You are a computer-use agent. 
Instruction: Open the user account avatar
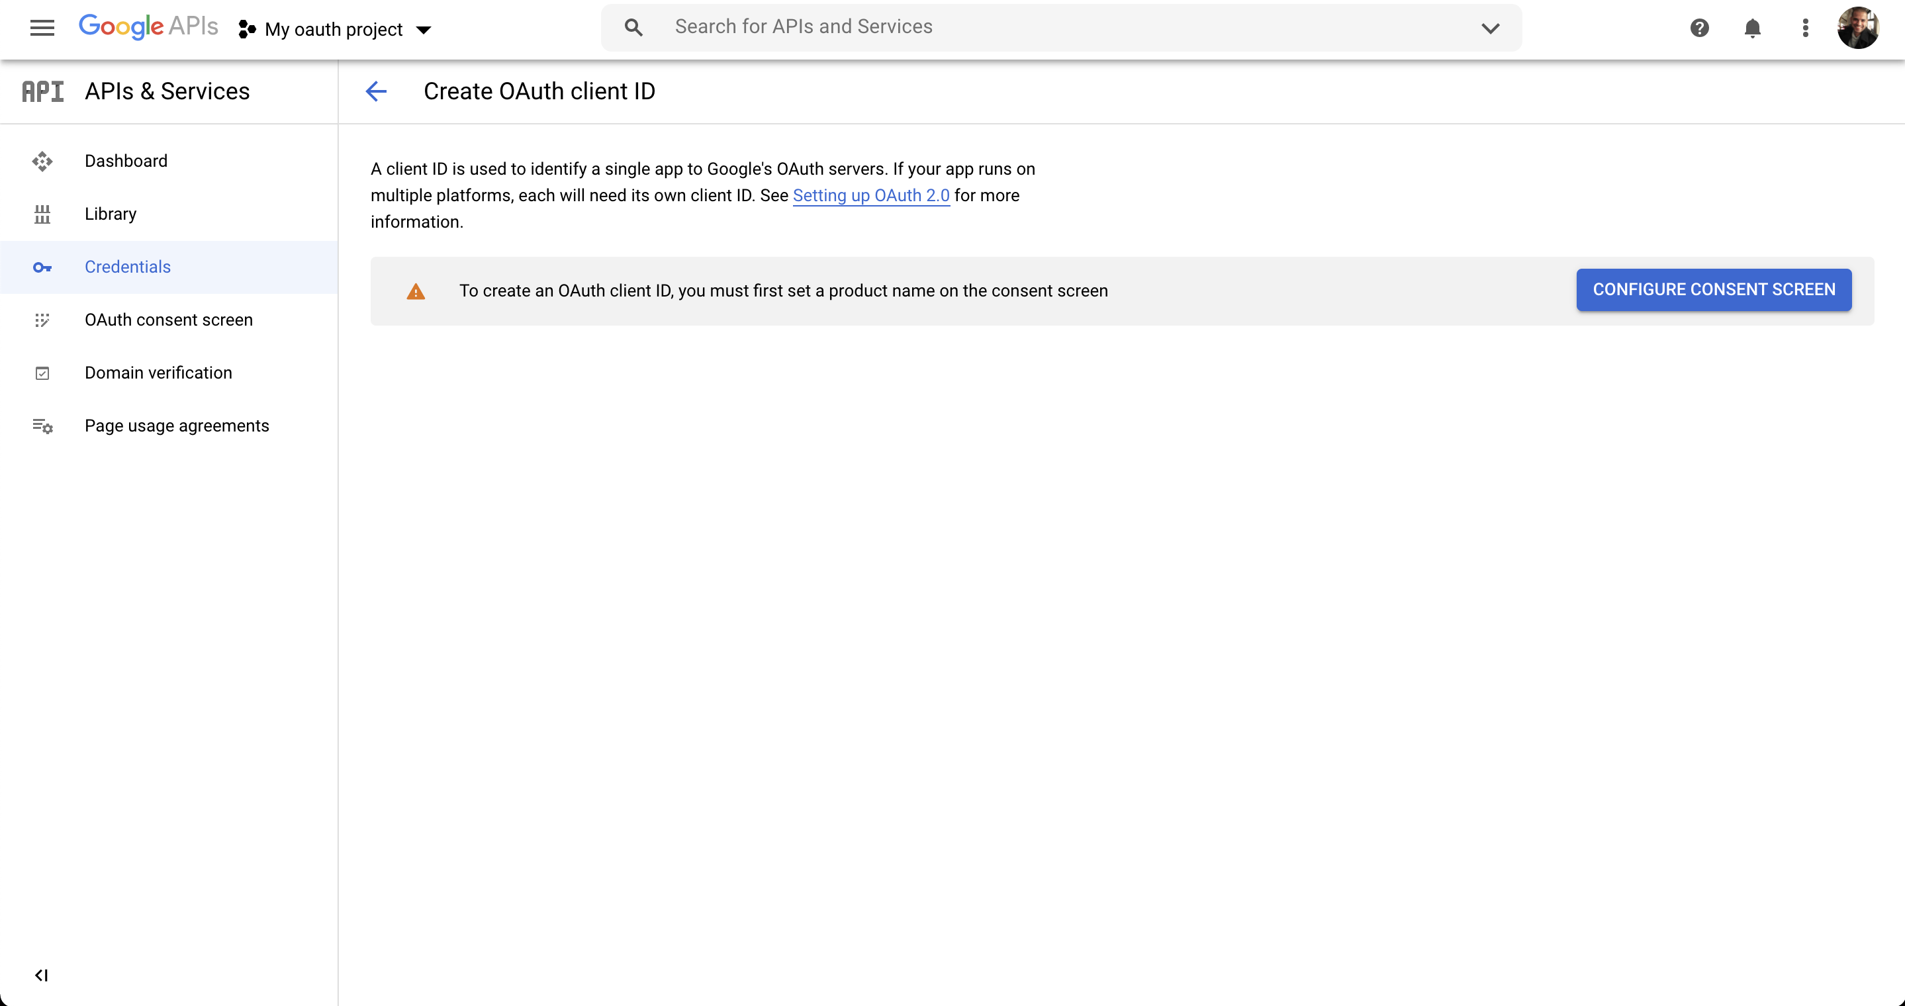[x=1857, y=28]
